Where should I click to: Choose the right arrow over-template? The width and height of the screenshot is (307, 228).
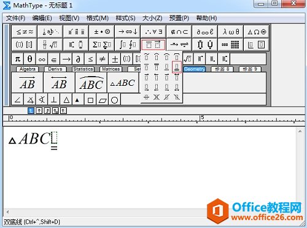(x=147, y=77)
